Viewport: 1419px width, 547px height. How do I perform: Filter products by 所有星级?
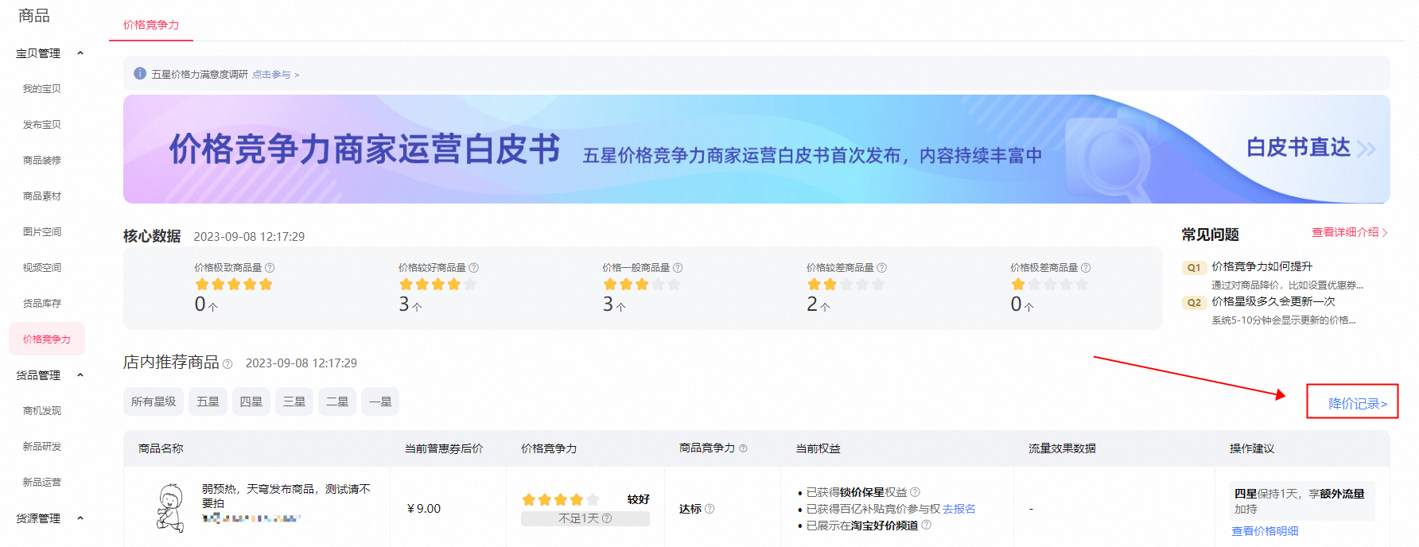[154, 402]
